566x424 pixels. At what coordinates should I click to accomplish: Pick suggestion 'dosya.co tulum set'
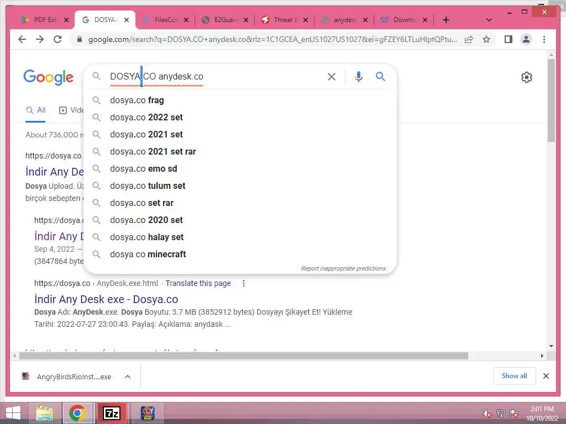(240, 185)
